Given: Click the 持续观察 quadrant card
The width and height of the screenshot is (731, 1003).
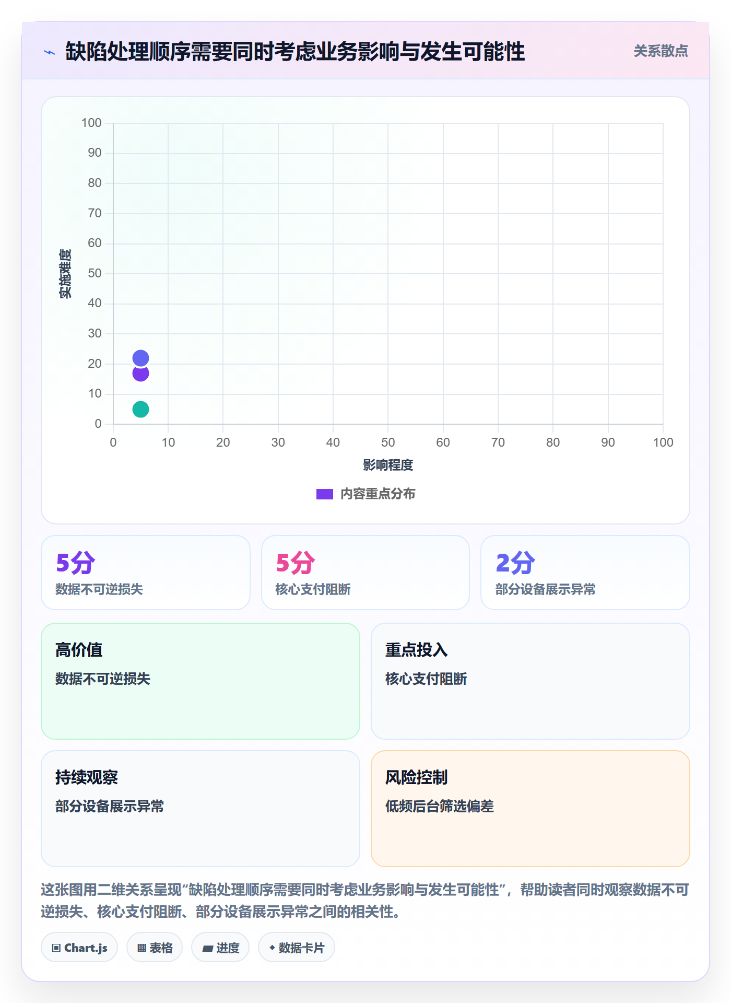Looking at the screenshot, I should [x=201, y=809].
